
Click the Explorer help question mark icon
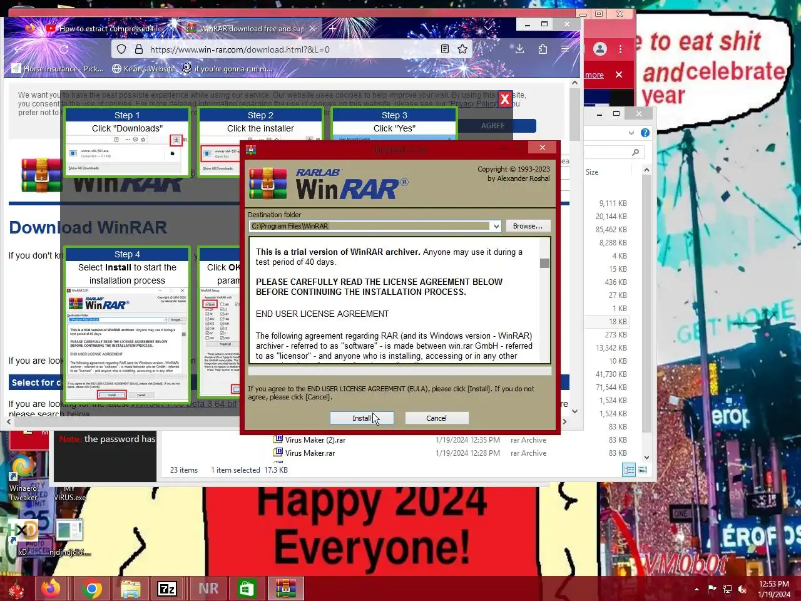(645, 133)
